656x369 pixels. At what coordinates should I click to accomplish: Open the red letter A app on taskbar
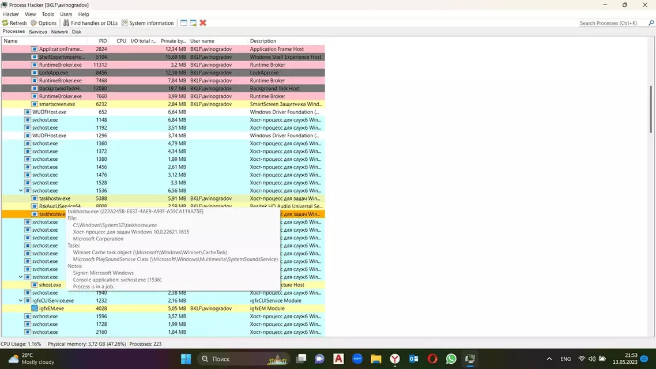pyautogui.click(x=338, y=359)
